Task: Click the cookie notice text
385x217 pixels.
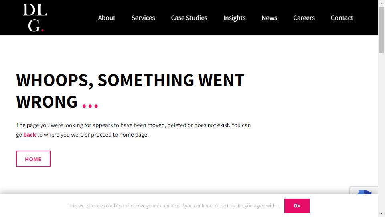Action: point(174,206)
